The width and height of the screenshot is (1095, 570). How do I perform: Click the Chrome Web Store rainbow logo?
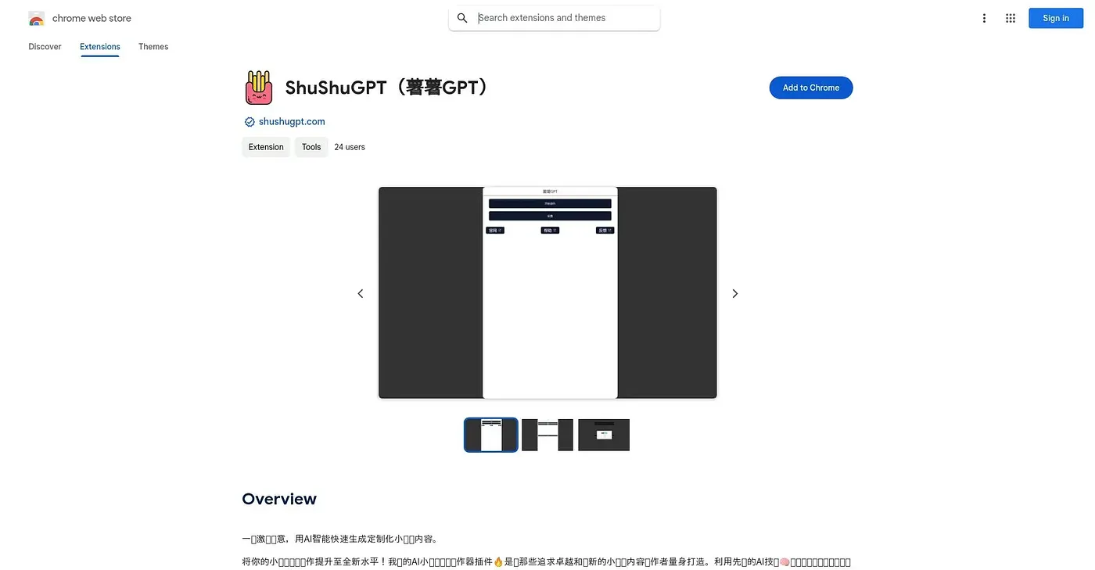click(x=36, y=18)
